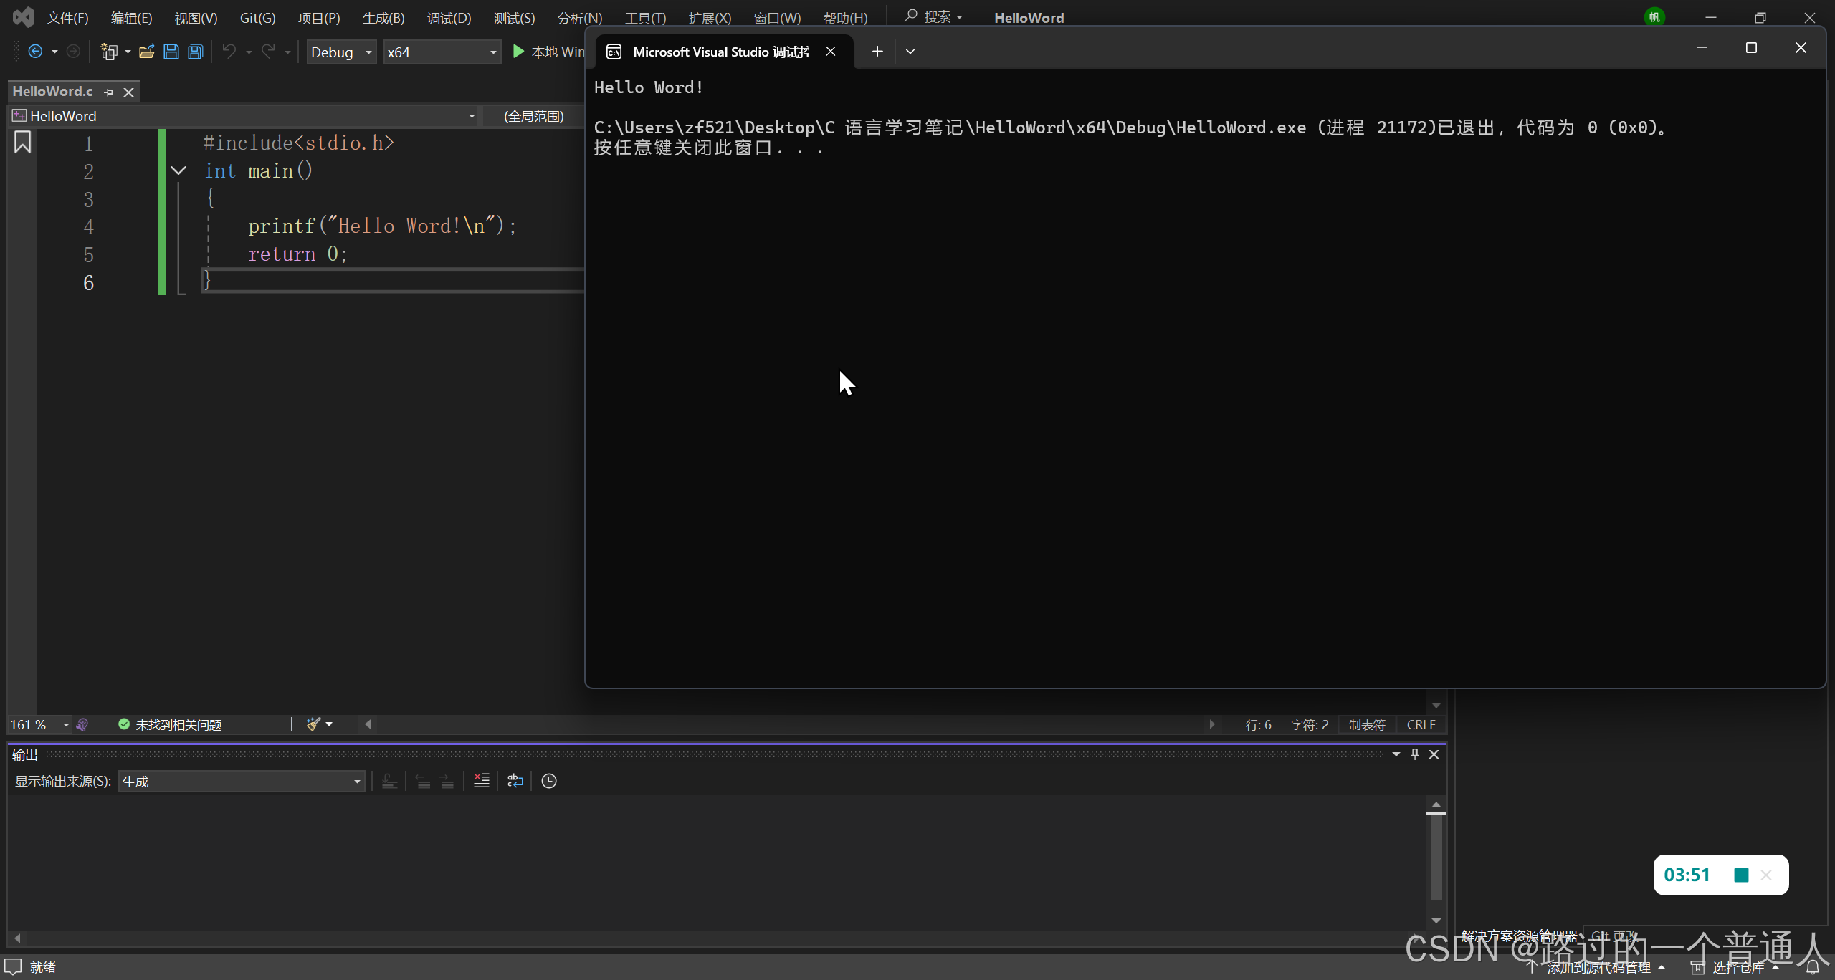Screen dimensions: 1835x980
Task: Click the bookmark icon in editor margin
Action: click(22, 143)
